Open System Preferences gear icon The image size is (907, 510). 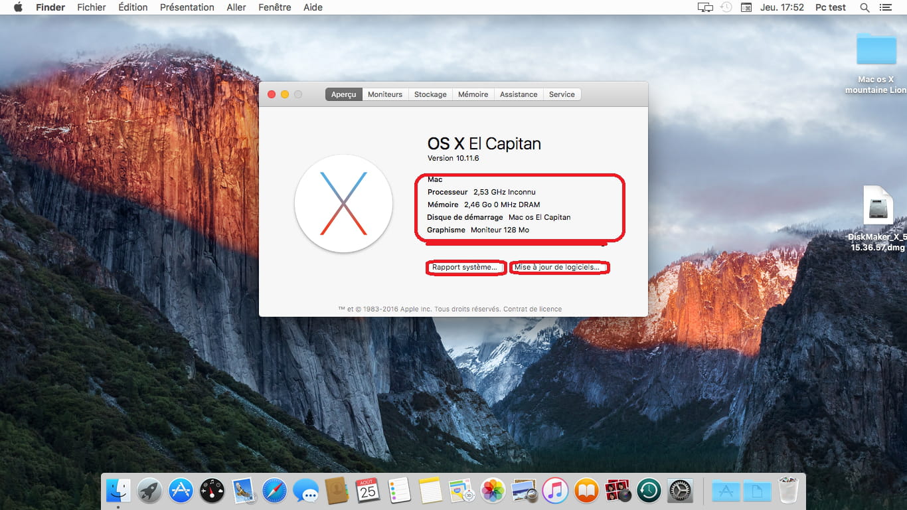680,491
